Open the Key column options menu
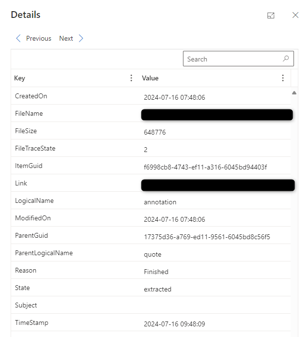 coord(131,78)
